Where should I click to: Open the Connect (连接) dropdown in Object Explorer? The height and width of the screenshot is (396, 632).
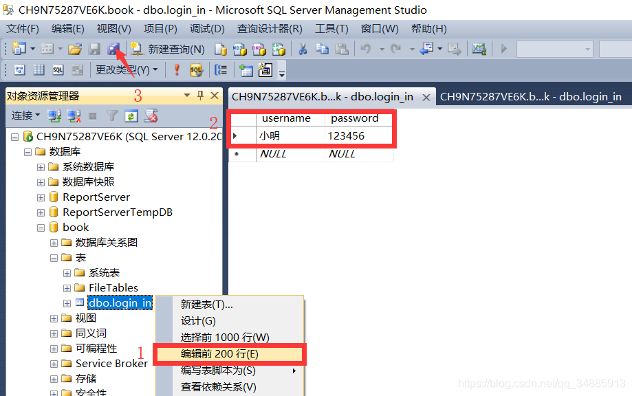(26, 116)
